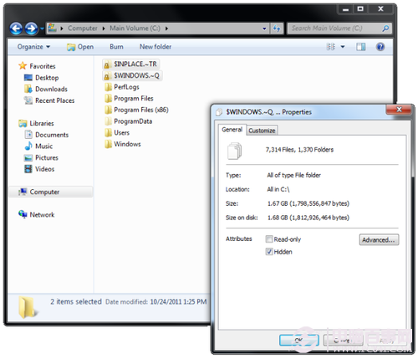Click the Forward navigation arrow
This screenshot has width=418, height=359.
coord(31,28)
